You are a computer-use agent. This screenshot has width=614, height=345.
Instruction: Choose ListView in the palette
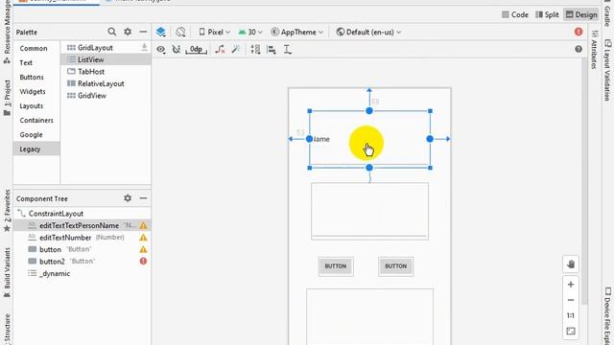(106, 59)
